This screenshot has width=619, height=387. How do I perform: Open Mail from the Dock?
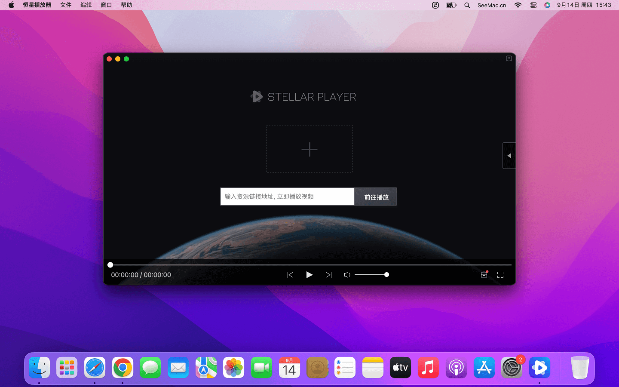point(178,368)
